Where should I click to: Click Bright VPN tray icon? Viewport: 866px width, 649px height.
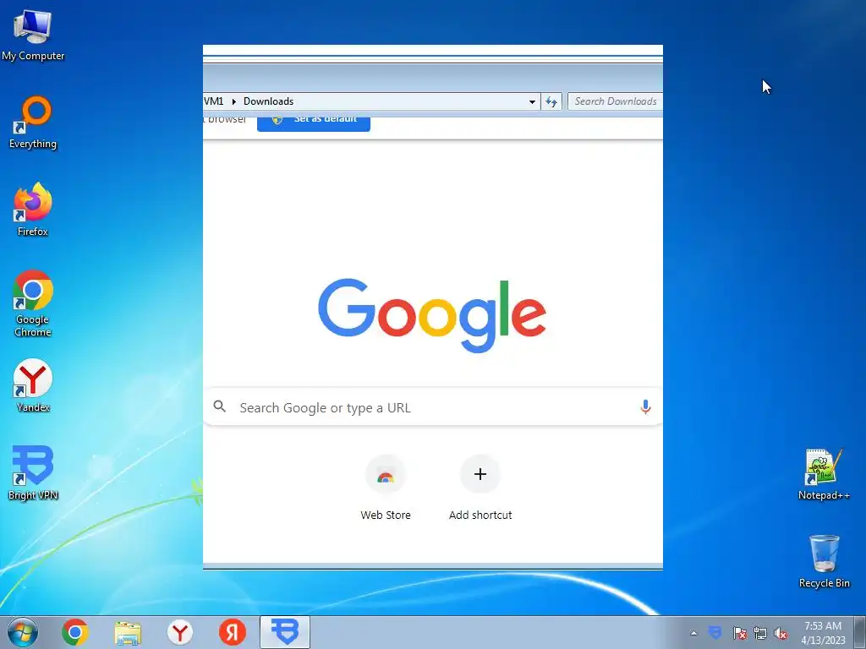click(715, 632)
